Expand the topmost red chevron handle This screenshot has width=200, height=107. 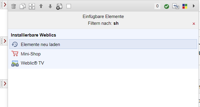pyautogui.click(x=4, y=5)
